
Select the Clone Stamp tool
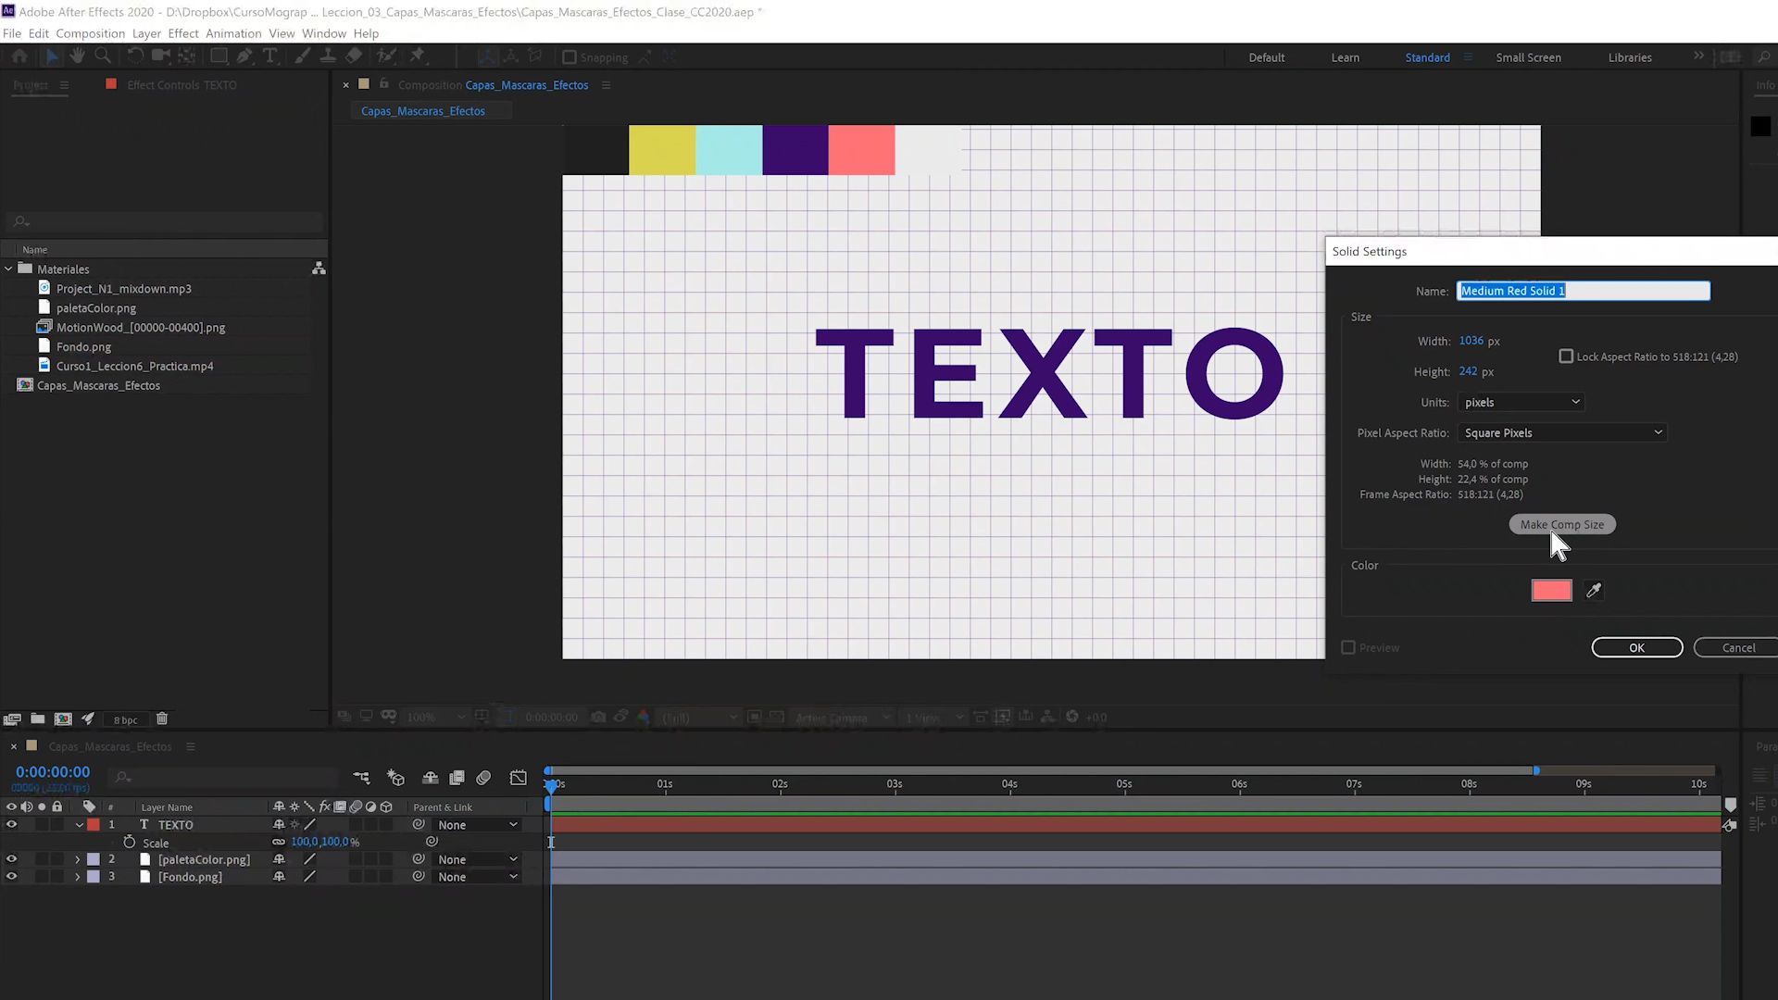coord(328,56)
